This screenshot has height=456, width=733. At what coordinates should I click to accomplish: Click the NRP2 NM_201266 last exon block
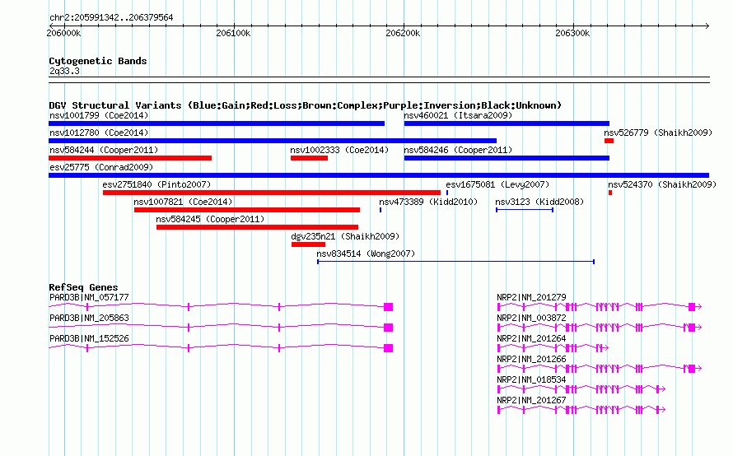[692, 369]
